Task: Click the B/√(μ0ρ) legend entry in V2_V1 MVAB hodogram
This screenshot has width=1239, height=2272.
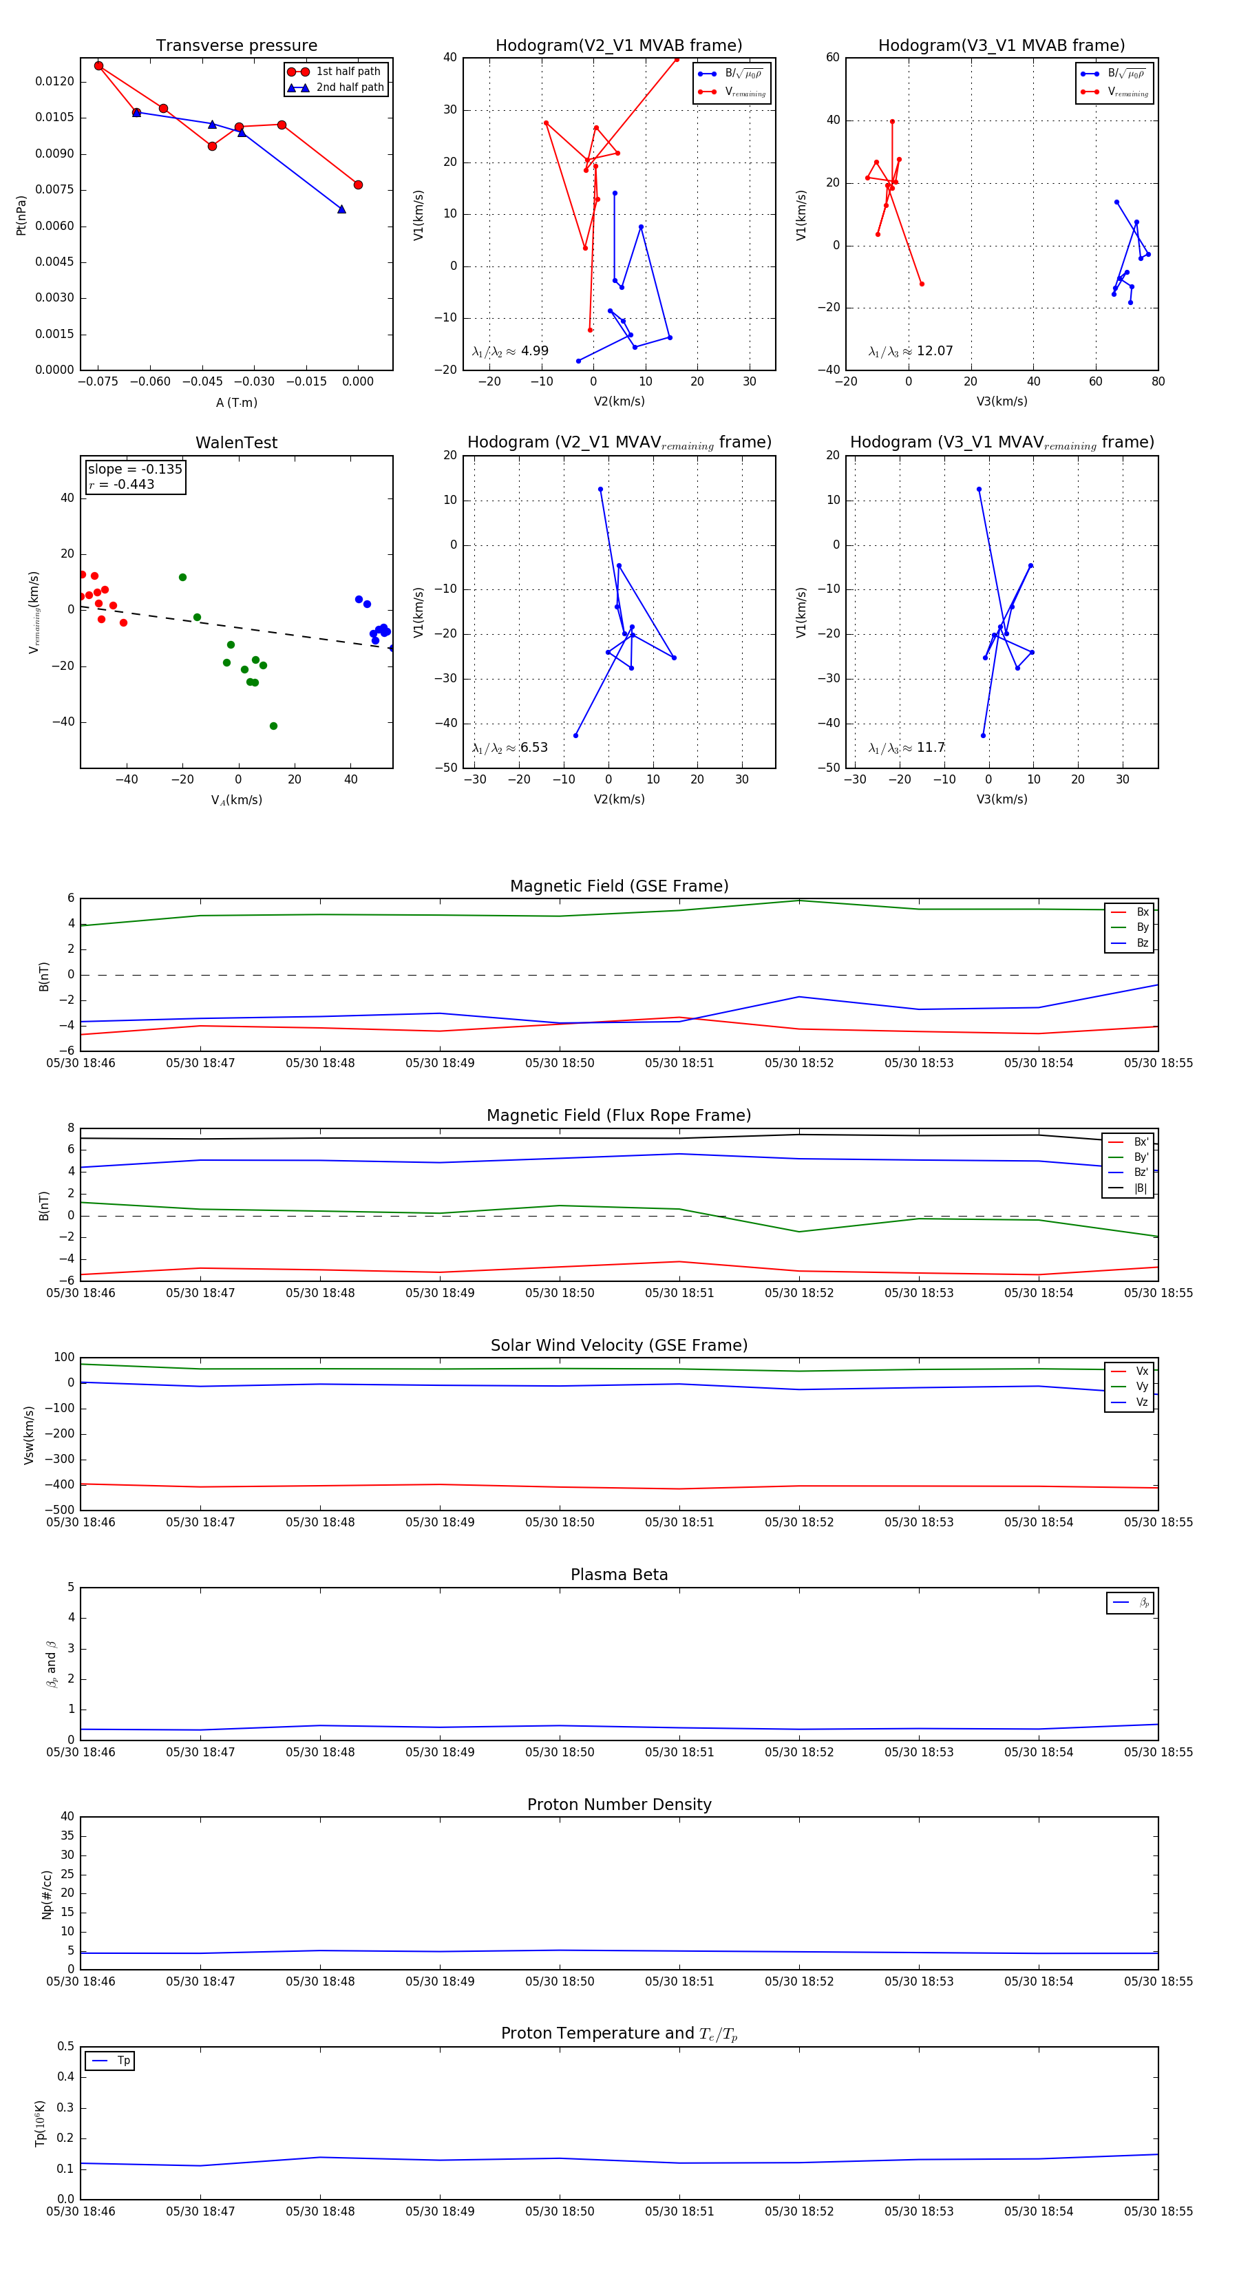Action: pyautogui.click(x=731, y=74)
